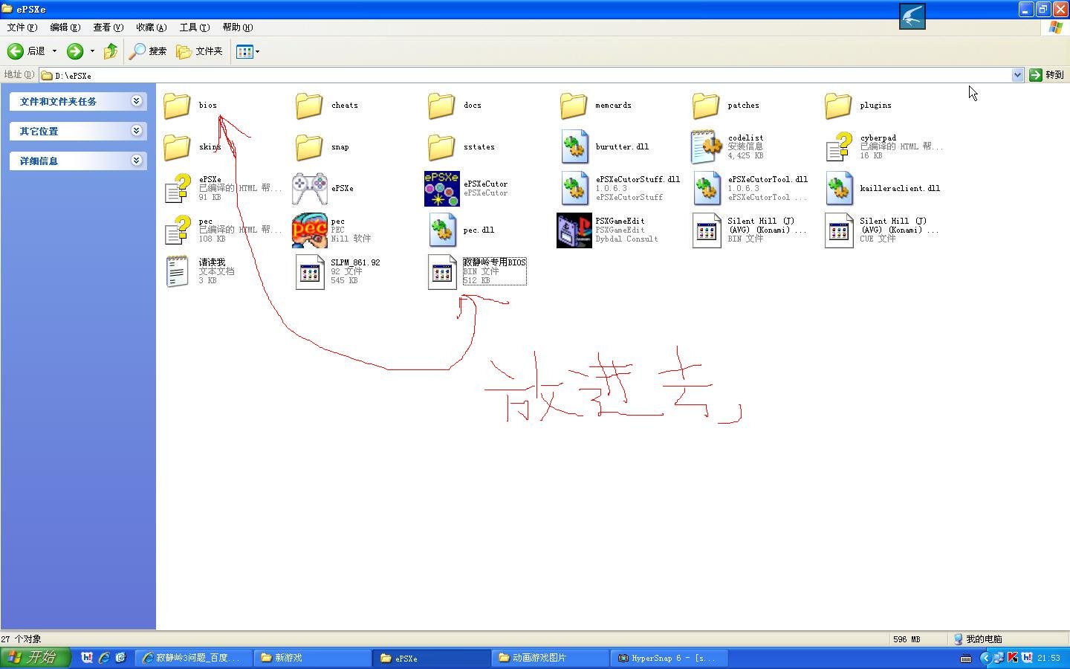Screen dimensions: 1070x669
Task: Click the Up folder toolbar icon
Action: coord(111,51)
